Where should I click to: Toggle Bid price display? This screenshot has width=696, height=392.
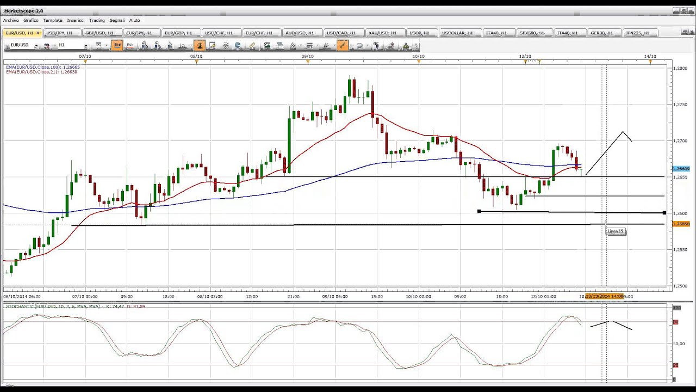[x=117, y=46]
